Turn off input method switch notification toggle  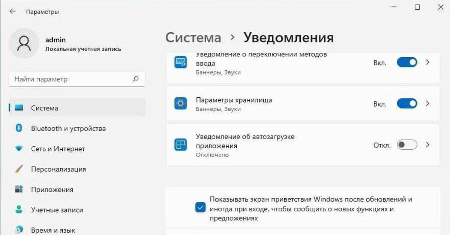click(407, 62)
